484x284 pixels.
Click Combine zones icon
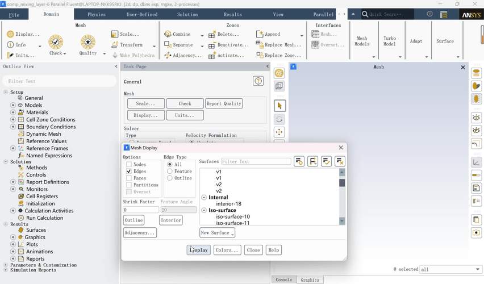point(168,34)
